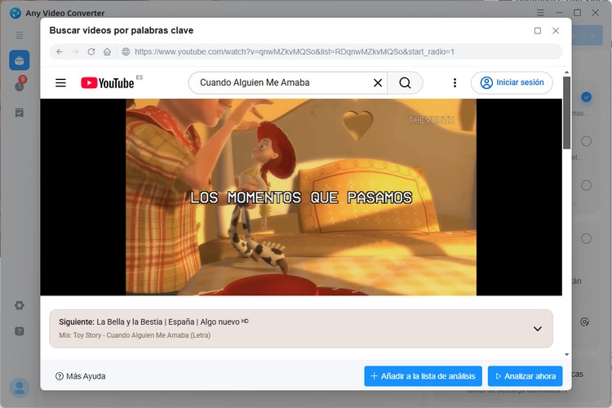Click Añadir a la lista de análisis
This screenshot has height=408, width=612.
(423, 376)
